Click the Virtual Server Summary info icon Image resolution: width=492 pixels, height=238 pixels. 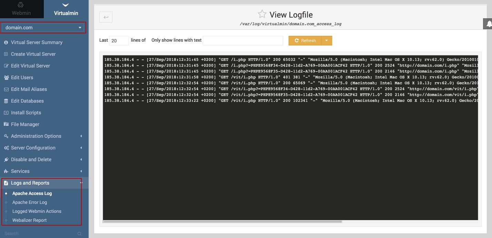coord(6,42)
